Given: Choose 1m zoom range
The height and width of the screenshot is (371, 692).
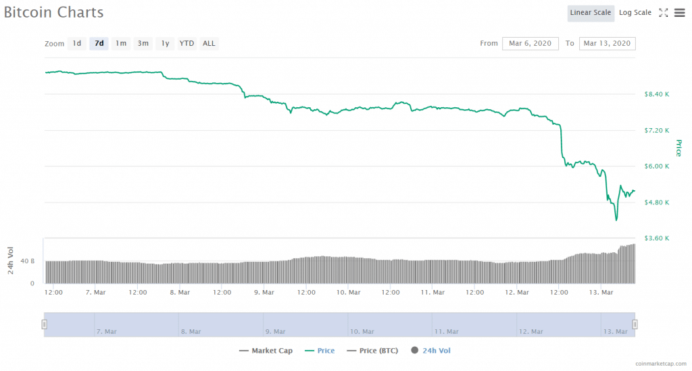Looking at the screenshot, I should click(x=121, y=43).
